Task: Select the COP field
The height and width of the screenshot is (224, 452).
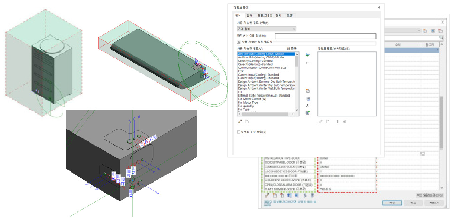Action: coord(240,71)
